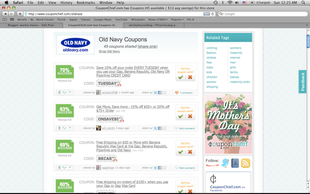Viewport: 310px width, 194px height.
Task: Reveal the TUESDAY coupon code
Action: point(108,83)
